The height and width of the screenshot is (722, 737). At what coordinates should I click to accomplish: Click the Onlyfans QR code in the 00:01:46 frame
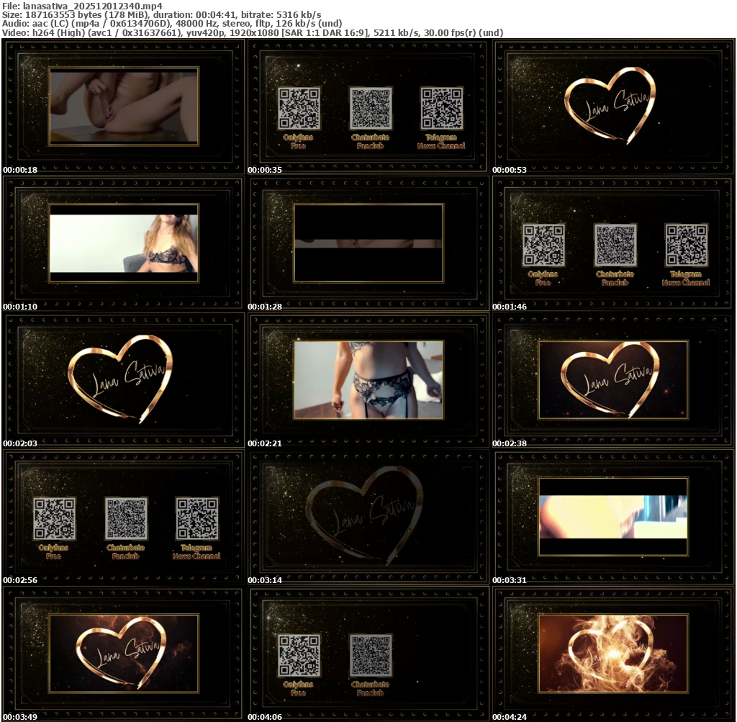coord(543,245)
